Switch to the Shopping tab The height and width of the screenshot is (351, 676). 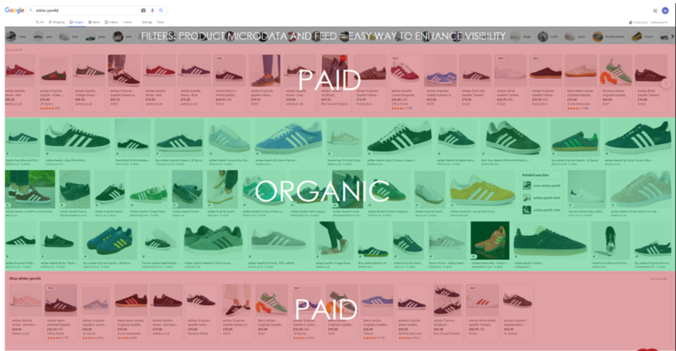pos(56,22)
